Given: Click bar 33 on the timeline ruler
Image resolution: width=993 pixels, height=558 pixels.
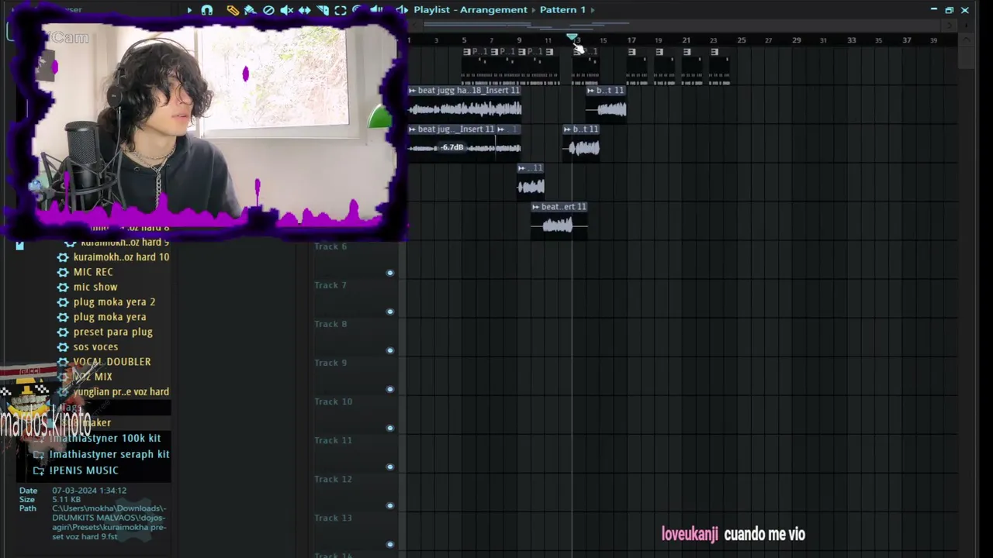Looking at the screenshot, I should (x=851, y=40).
